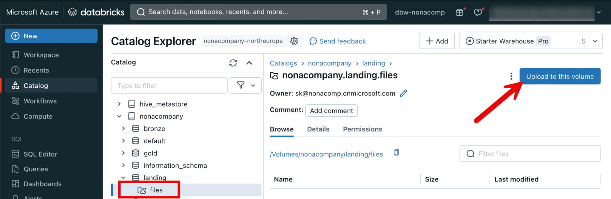Click the refresh catalog icon
This screenshot has height=199, width=611.
[x=233, y=63]
